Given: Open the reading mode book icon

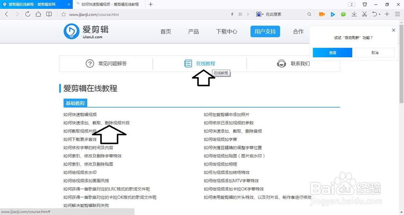Looking at the screenshot, I should coord(49,14).
